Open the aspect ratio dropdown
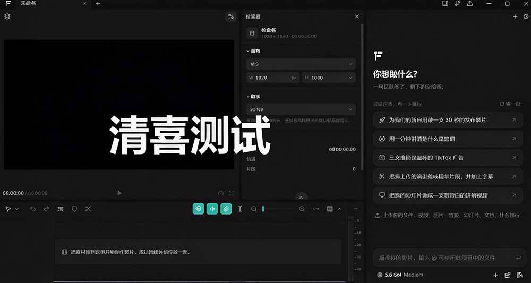 [301, 64]
